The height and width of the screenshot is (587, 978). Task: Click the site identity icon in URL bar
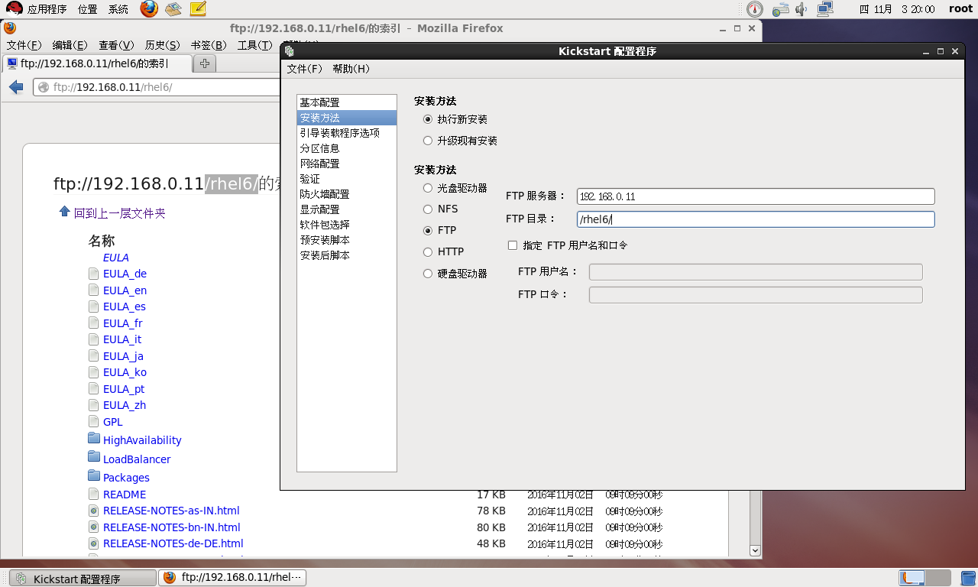click(43, 87)
